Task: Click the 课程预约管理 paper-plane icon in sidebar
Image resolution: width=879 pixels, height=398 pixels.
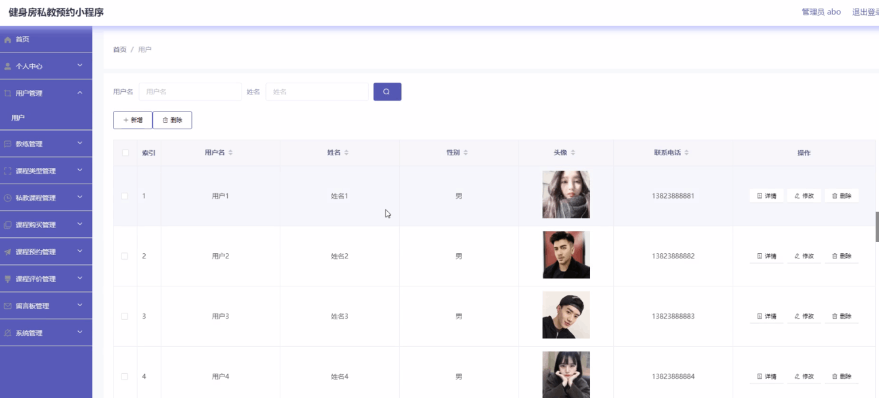Action: point(8,252)
